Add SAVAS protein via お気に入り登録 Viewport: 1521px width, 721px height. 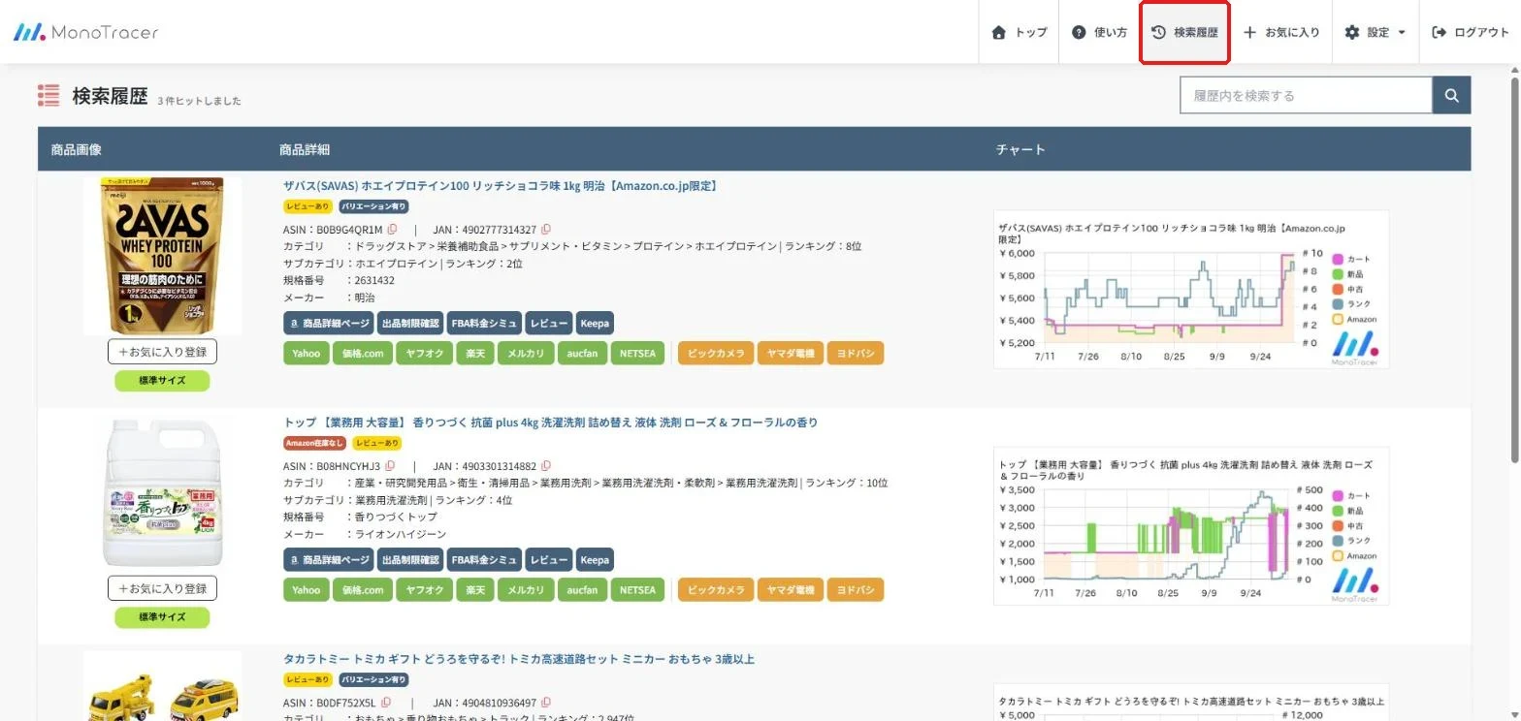pyautogui.click(x=162, y=351)
